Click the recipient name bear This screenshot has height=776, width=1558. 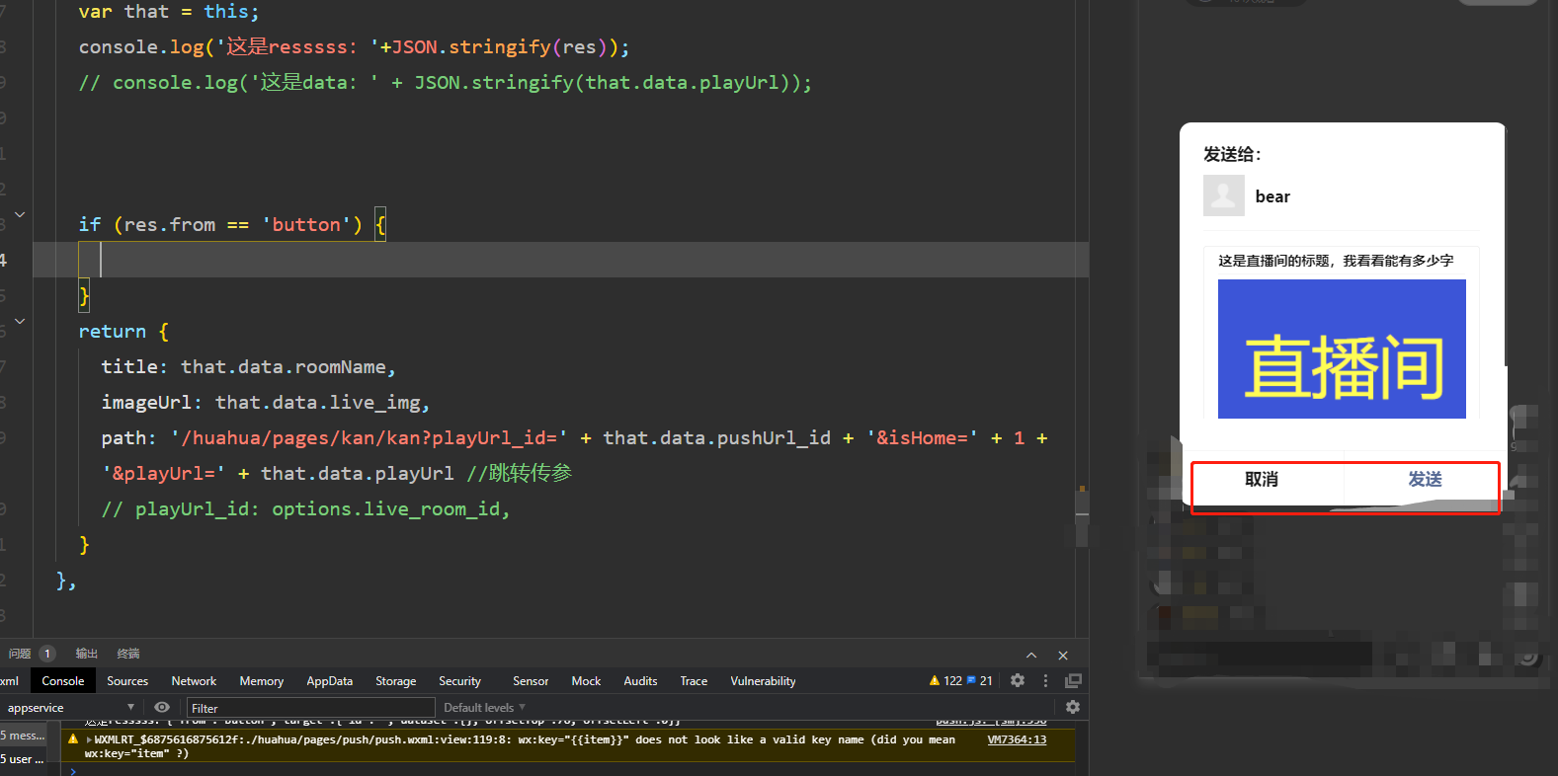coord(1272,196)
